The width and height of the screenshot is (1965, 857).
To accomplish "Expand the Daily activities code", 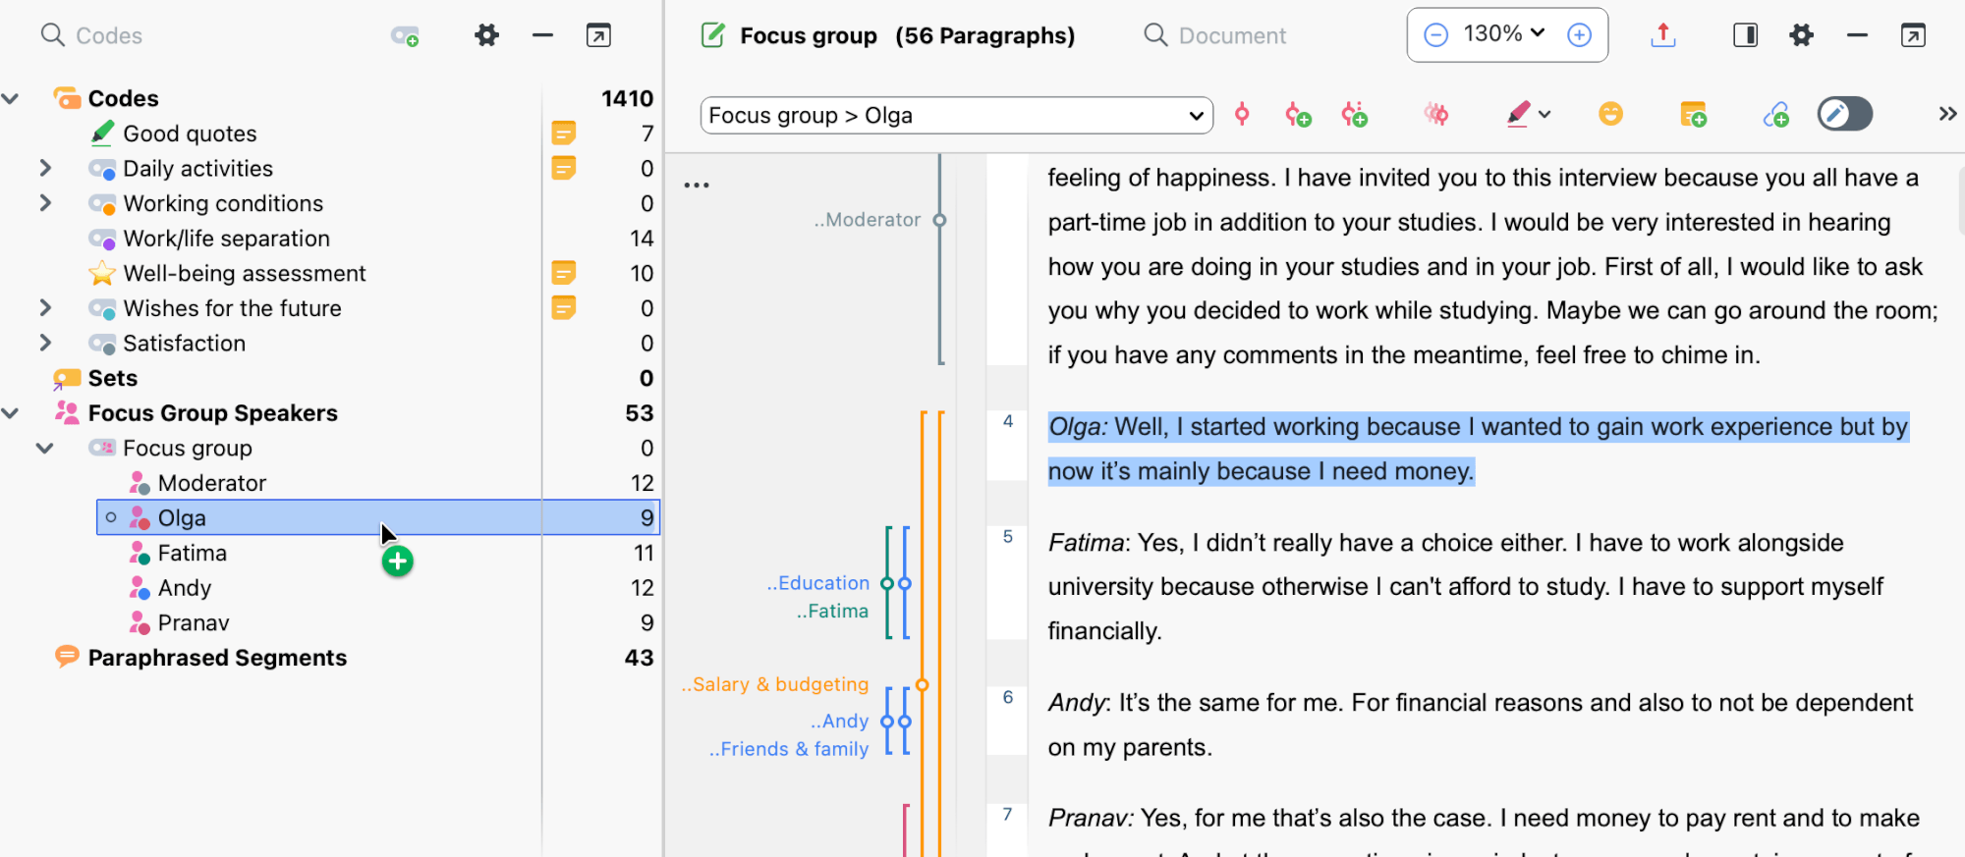I will pyautogui.click(x=45, y=168).
